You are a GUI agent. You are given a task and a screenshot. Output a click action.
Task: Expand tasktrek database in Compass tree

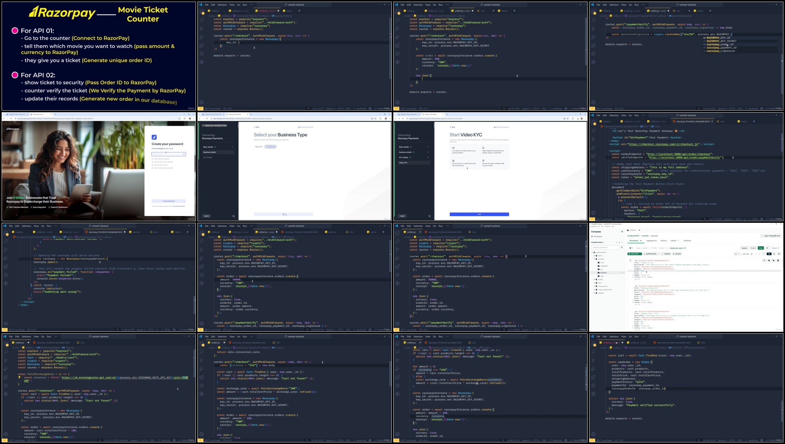point(594,293)
